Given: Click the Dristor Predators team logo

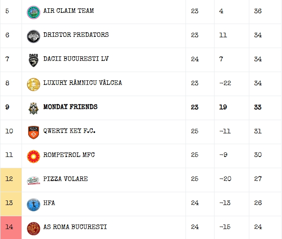Looking at the screenshot, I should click(34, 36).
